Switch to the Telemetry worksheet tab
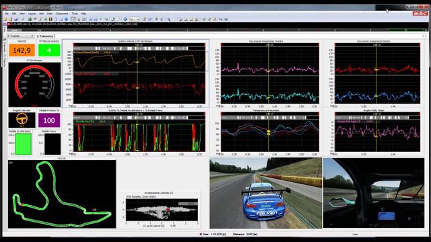 [45, 36]
